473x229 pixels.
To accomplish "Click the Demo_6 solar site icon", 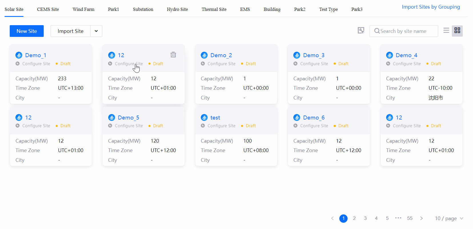I will pyautogui.click(x=297, y=118).
